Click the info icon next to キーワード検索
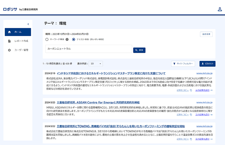The image size is (225, 145). coord(67,39)
